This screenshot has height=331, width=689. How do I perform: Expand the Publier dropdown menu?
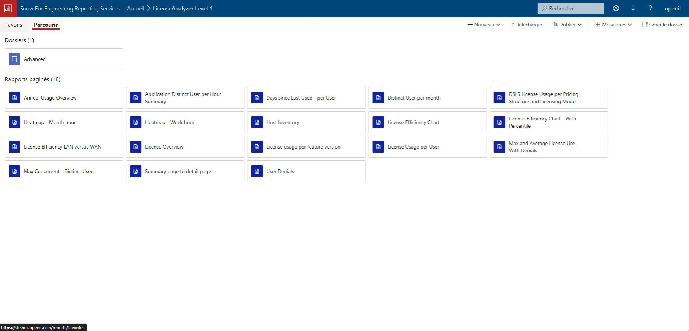567,25
